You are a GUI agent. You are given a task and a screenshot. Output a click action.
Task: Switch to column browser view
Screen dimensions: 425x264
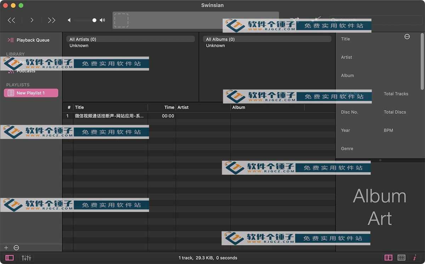[389, 258]
